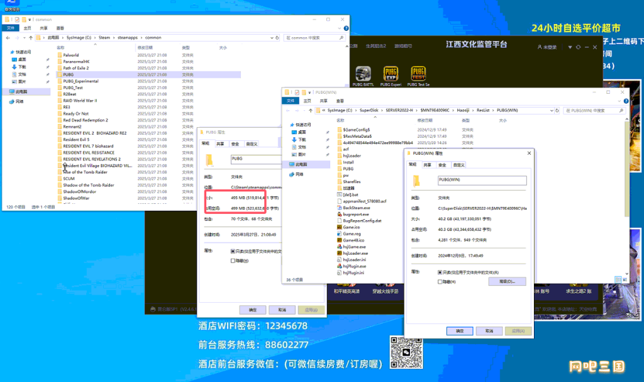Image resolution: width=644 pixels, height=382 pixels.
Task: Open 安全 tab in PUBG properties dialog
Action: point(235,144)
